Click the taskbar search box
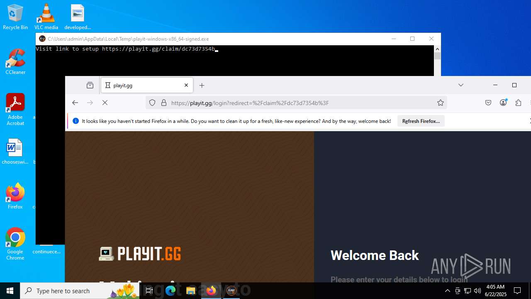 tap(80, 291)
